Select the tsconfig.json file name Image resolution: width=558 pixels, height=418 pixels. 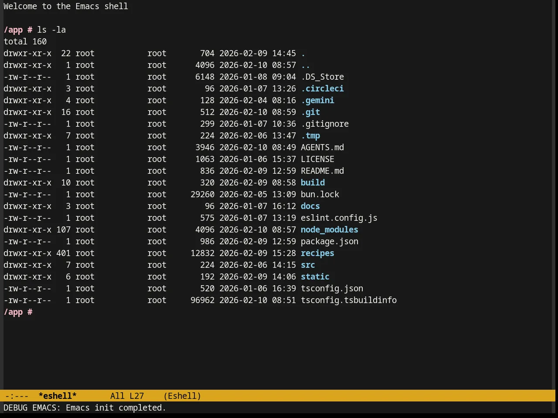[x=332, y=288]
